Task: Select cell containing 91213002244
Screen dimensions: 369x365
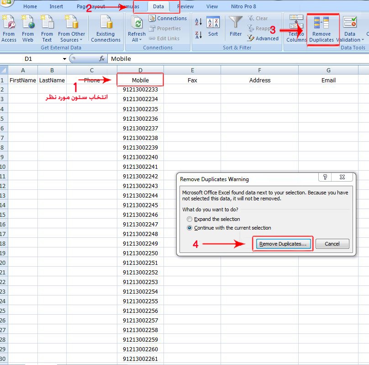Action: [x=140, y=196]
